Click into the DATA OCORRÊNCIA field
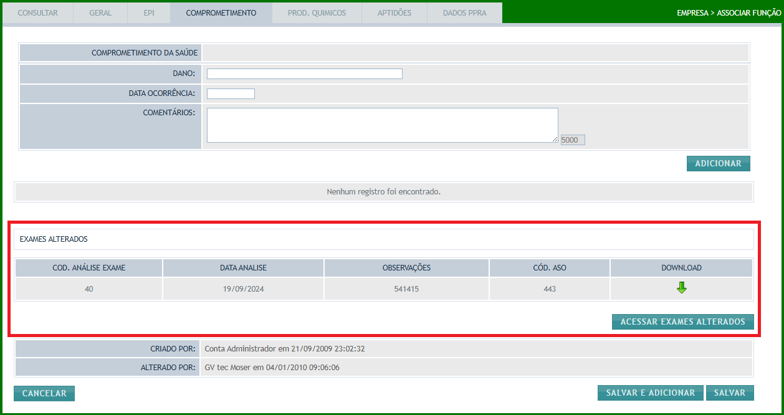 231,93
